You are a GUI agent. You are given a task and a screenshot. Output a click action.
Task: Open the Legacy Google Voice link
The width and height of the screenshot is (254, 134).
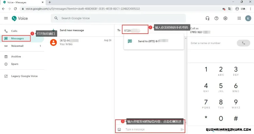click(22, 76)
